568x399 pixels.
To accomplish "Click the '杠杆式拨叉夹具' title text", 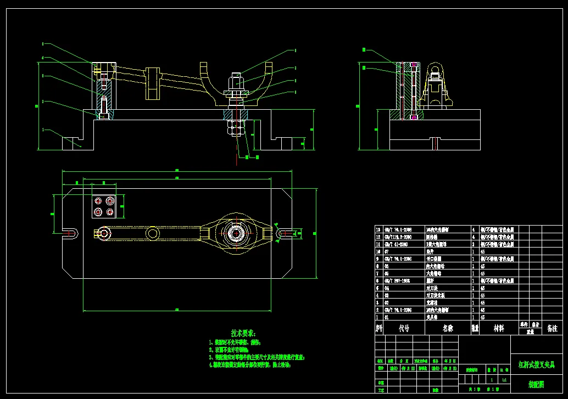I will point(537,364).
